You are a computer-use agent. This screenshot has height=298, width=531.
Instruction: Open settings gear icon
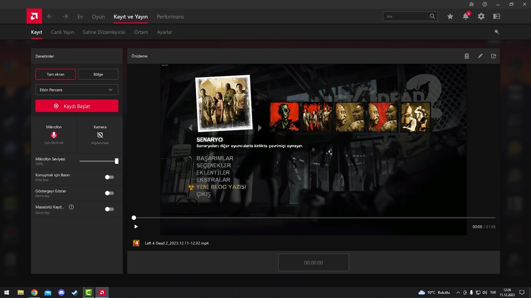point(481,17)
